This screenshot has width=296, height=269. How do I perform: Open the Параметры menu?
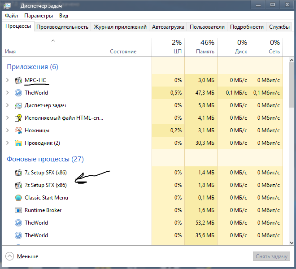39,15
